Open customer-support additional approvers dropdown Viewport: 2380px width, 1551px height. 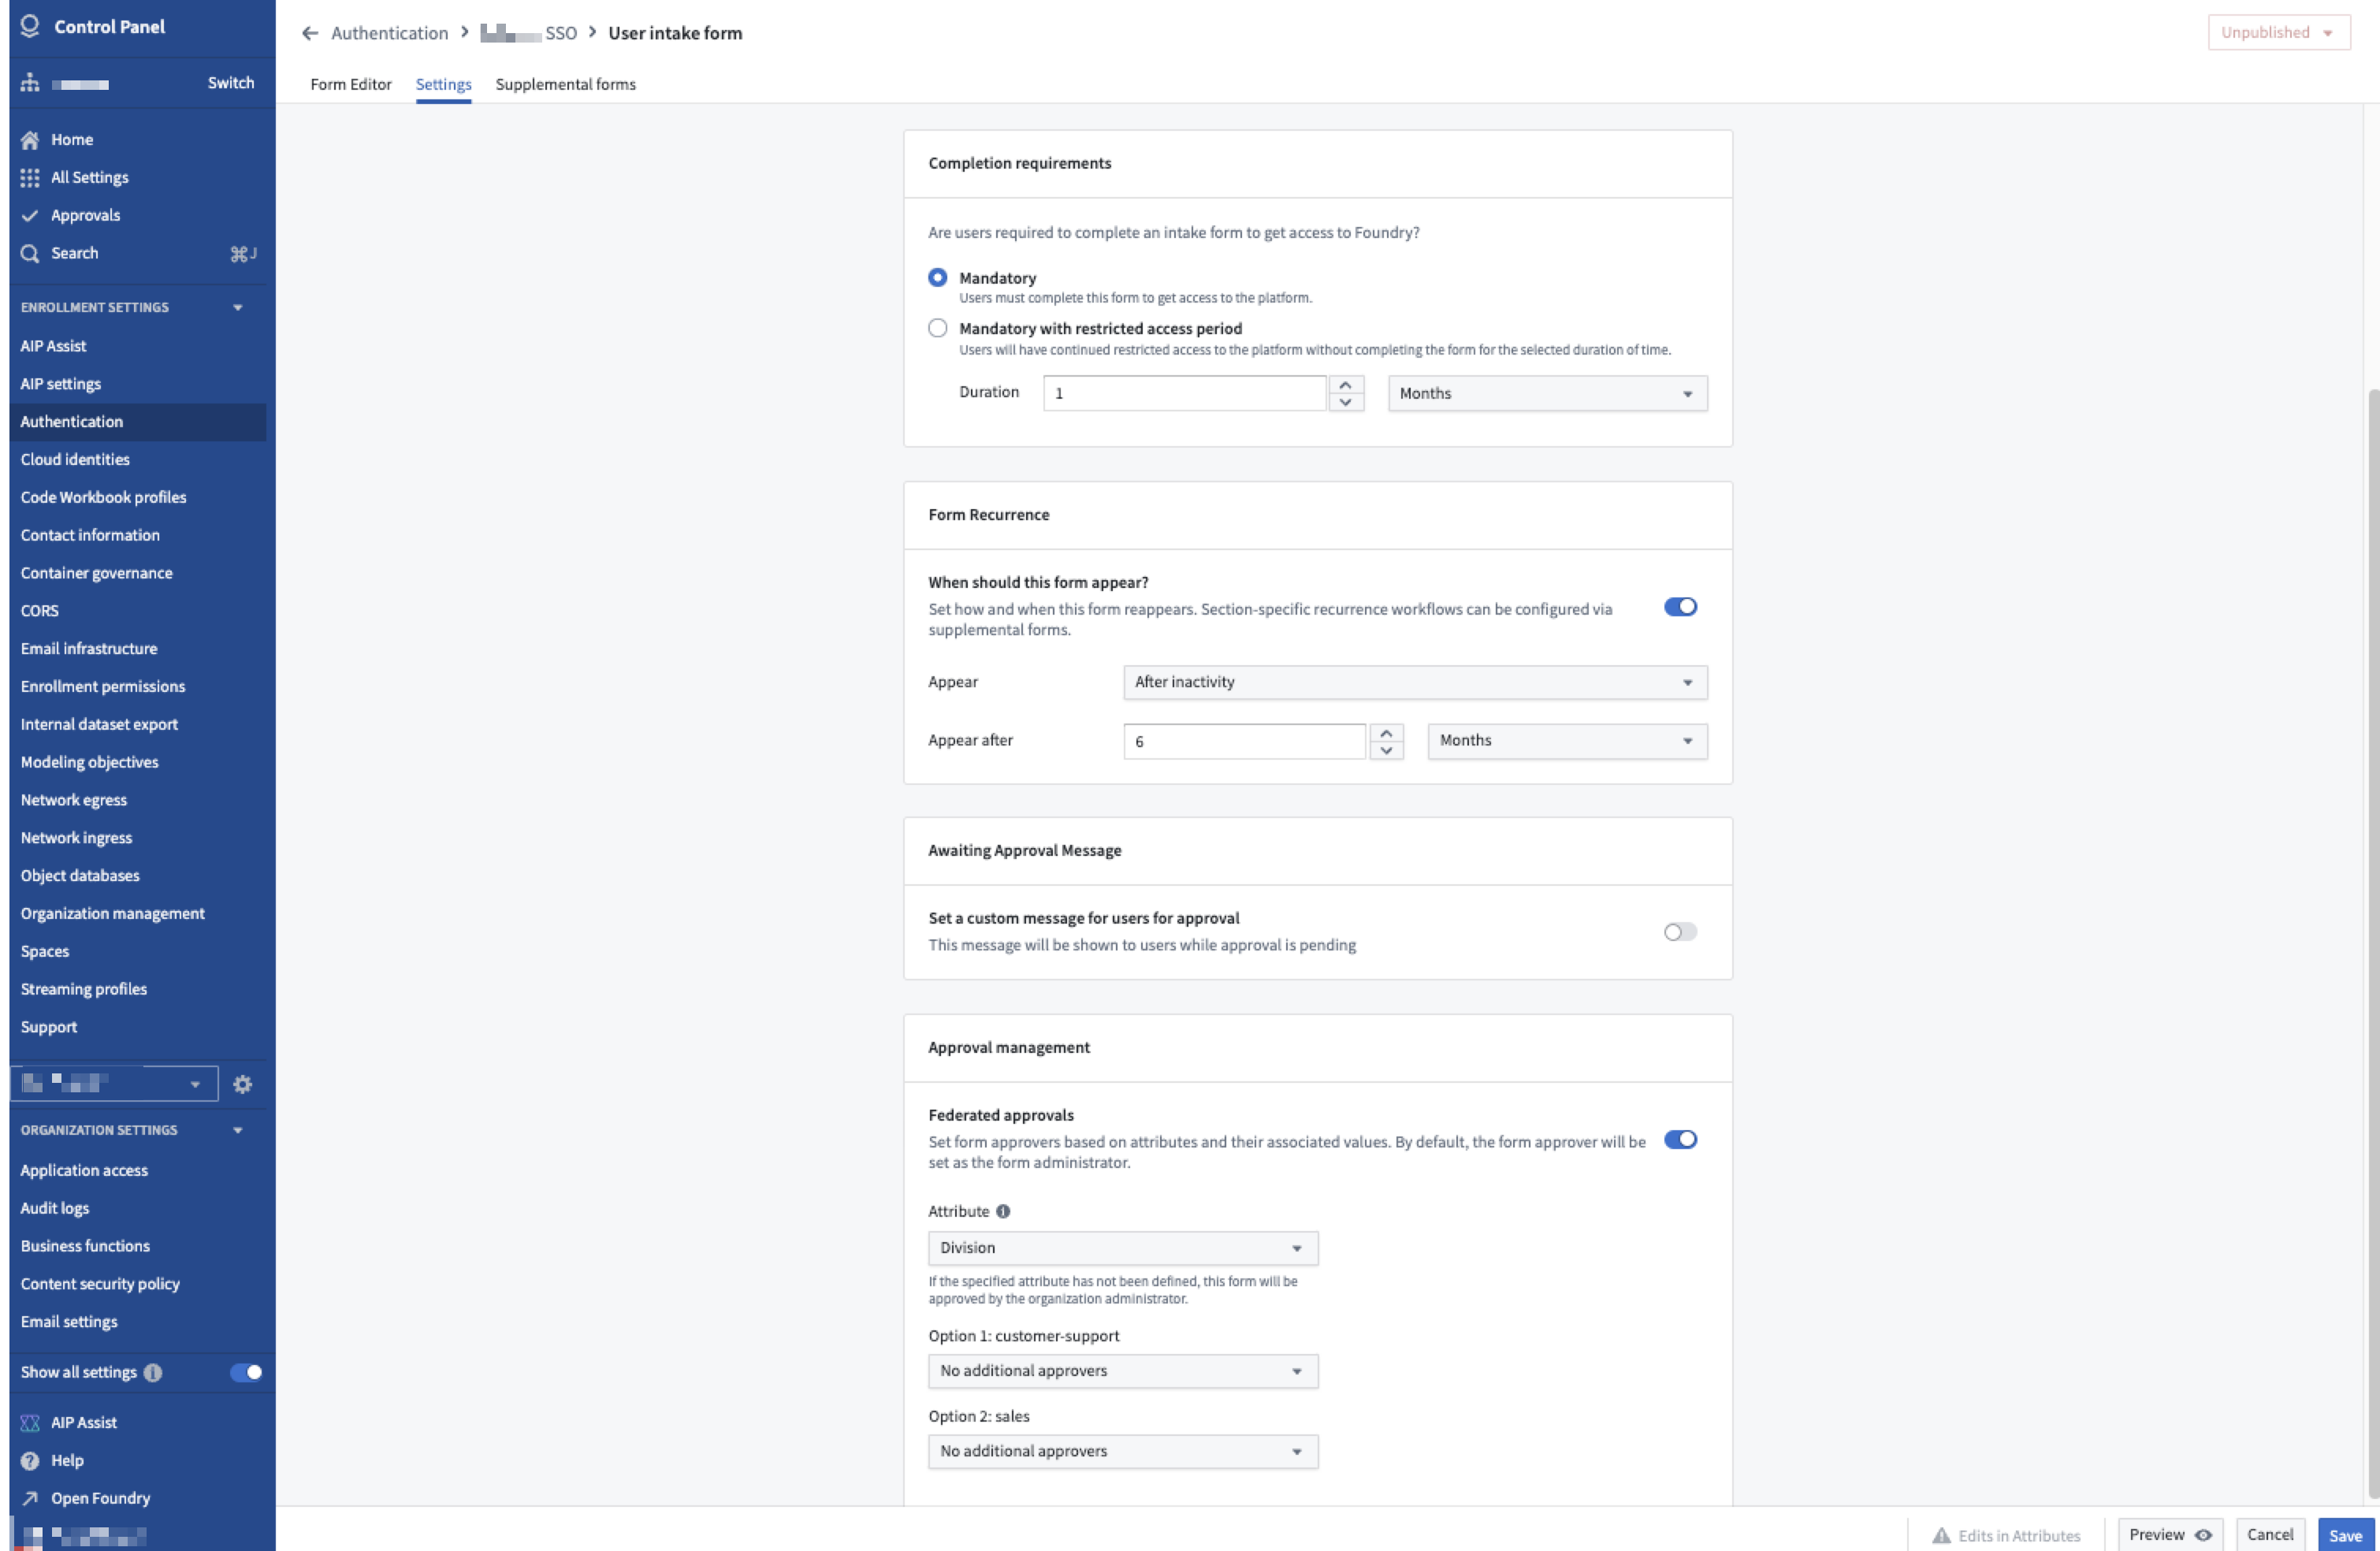[x=1123, y=1371]
